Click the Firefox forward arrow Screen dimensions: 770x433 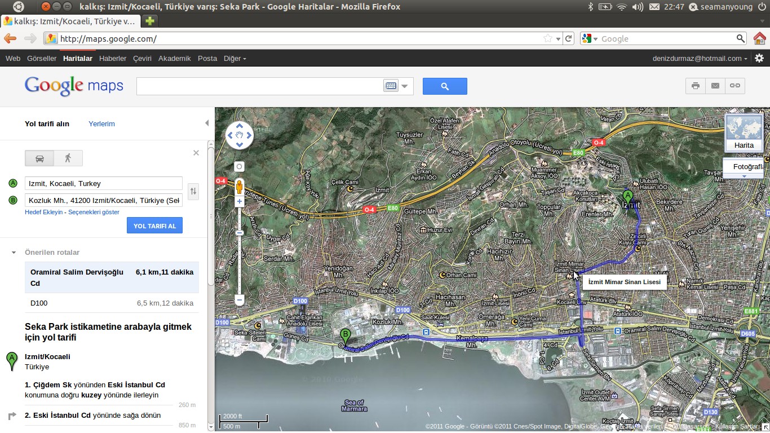pyautogui.click(x=30, y=38)
